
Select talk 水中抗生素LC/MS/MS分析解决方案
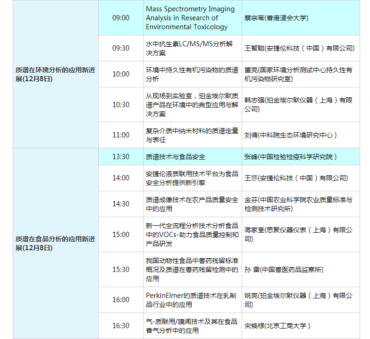coord(189,48)
